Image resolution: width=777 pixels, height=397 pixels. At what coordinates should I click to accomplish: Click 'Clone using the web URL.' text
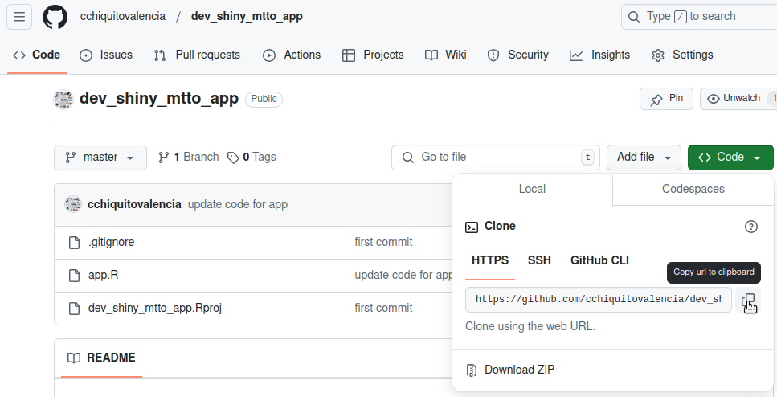530,326
